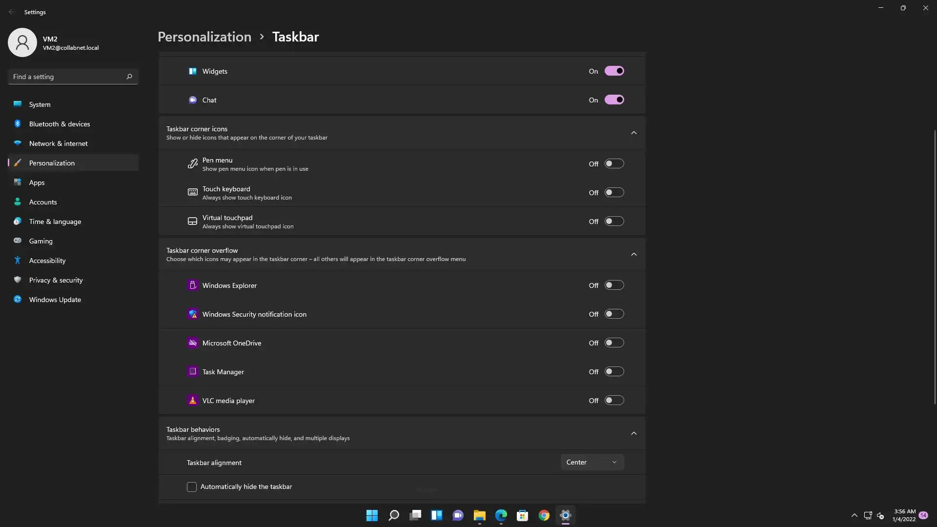
Task: Click the Microsoft Store taskbar icon
Action: click(522, 515)
